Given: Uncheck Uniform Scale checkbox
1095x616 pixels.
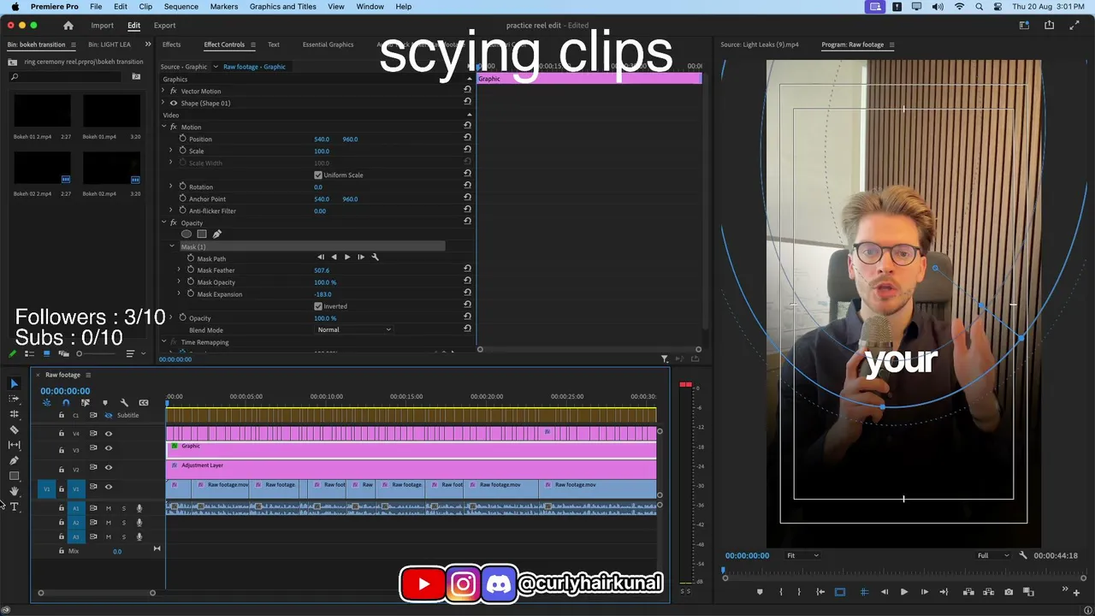Looking at the screenshot, I should tap(318, 175).
